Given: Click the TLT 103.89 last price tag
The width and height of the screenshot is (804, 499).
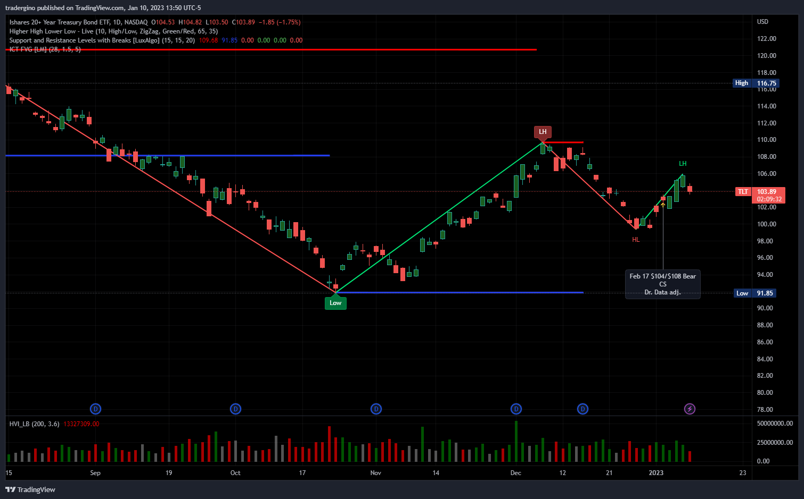Looking at the screenshot, I should [760, 191].
